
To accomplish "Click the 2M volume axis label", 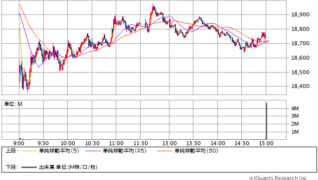I will (x=295, y=124).
